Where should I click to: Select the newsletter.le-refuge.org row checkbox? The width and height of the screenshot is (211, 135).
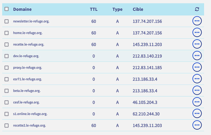(6, 21)
